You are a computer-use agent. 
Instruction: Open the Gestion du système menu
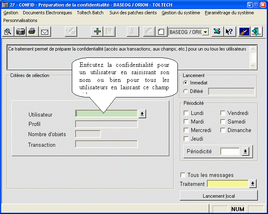[181, 13]
